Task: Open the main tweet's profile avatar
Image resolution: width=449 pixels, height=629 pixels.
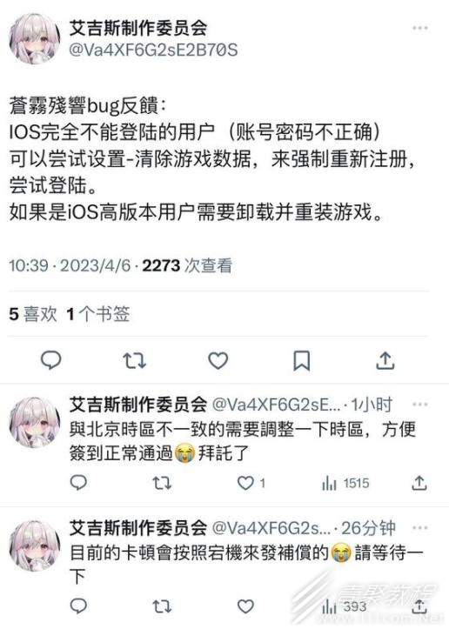Action: point(35,38)
